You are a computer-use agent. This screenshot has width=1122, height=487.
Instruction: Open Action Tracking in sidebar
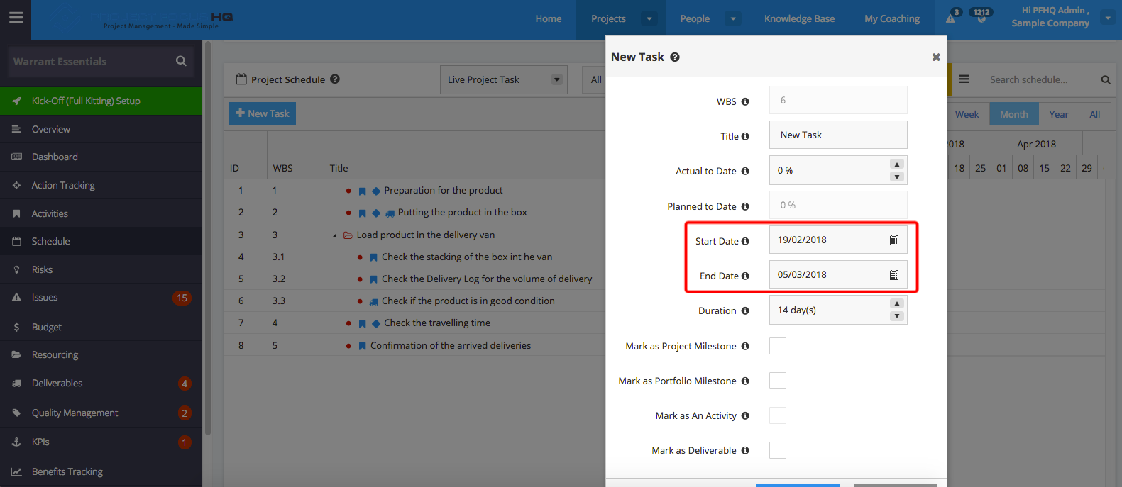click(101, 185)
